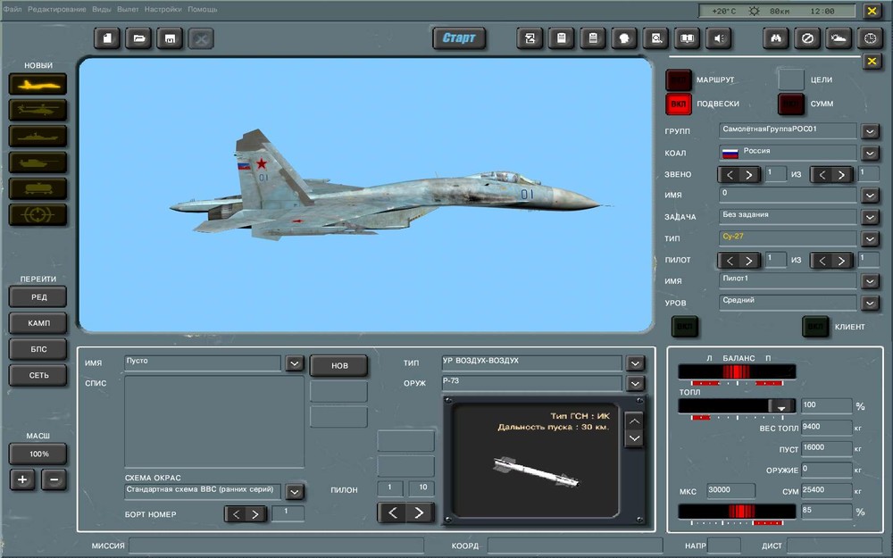Viewport: 893px width, 558px height.
Task: Click the save mission floppy disk icon
Action: coord(170,38)
